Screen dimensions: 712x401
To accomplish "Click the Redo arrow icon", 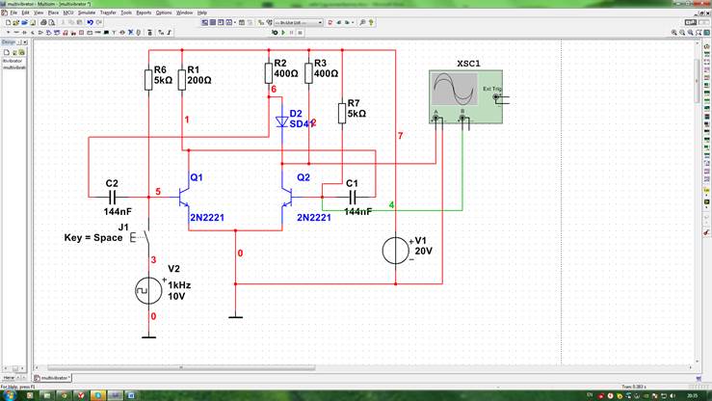I will (98, 22).
